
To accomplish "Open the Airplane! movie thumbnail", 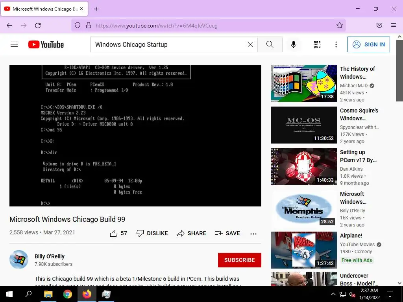I will [x=303, y=250].
